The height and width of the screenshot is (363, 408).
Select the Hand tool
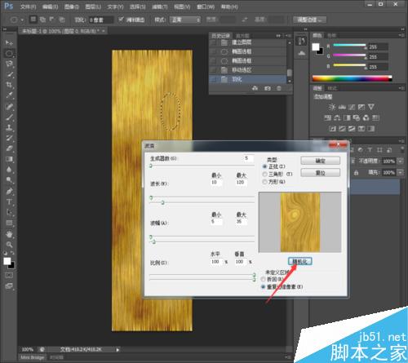(x=9, y=234)
